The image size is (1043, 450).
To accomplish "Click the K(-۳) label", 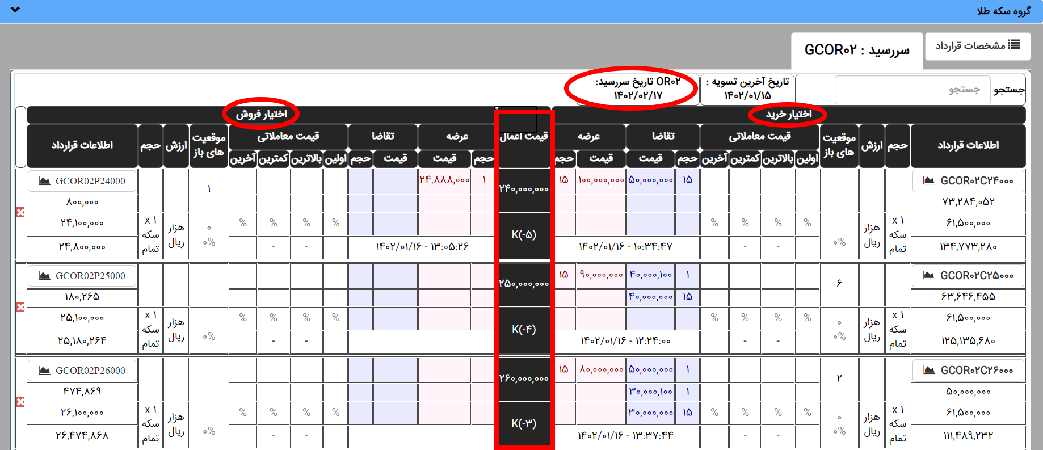I will click(x=524, y=424).
